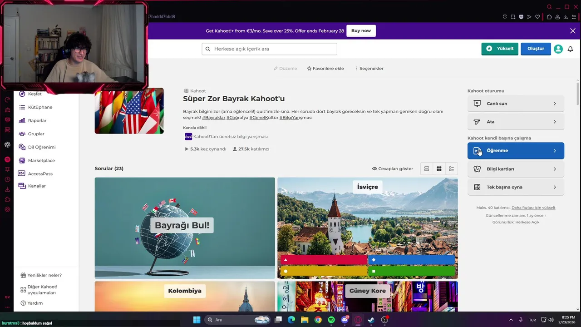This screenshot has height=327, width=581.
Task: Open Chrome from the Windows taskbar
Action: 318,320
